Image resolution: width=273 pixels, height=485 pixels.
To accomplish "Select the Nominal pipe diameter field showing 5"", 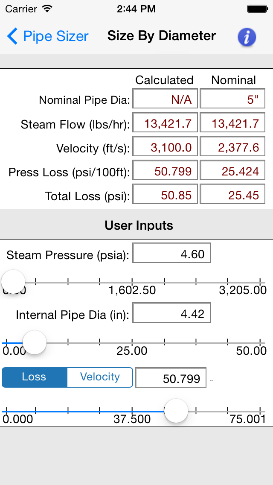I will [x=232, y=99].
